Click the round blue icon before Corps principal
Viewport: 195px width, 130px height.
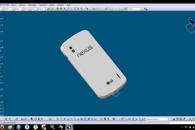point(143,119)
